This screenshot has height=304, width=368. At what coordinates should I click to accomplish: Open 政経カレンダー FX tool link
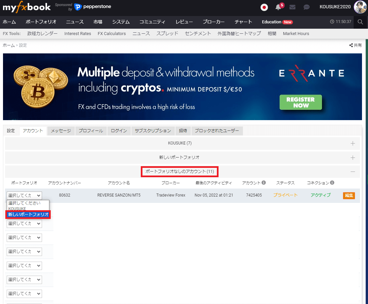[x=42, y=34]
